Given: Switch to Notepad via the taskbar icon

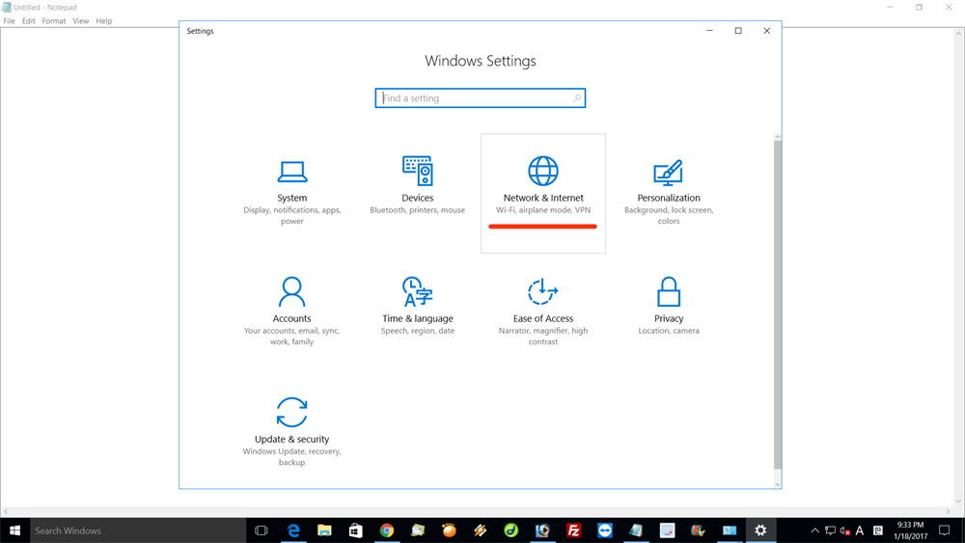Looking at the screenshot, I should pyautogui.click(x=636, y=530).
